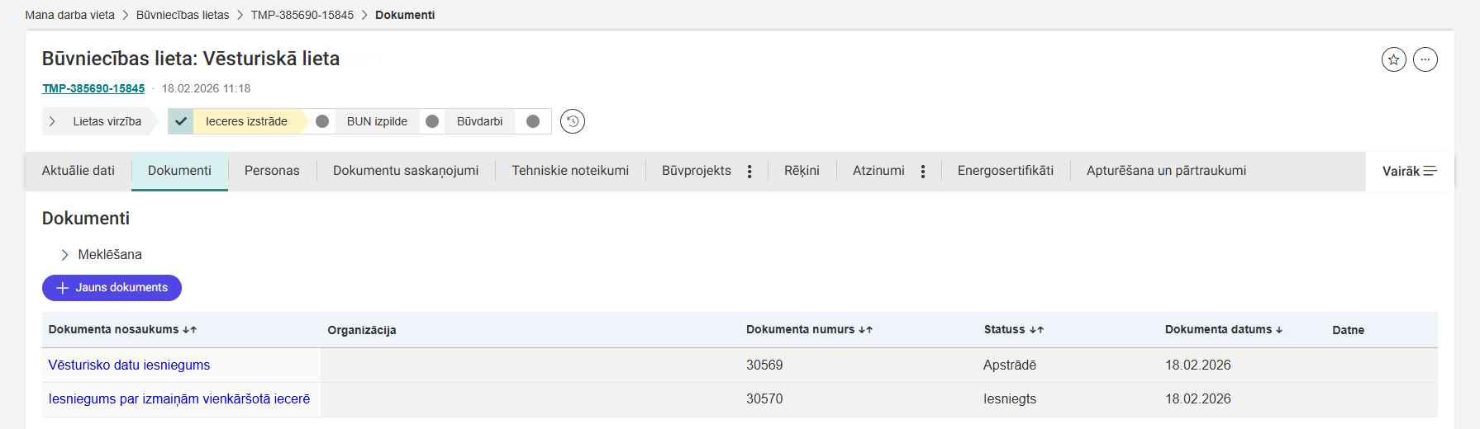The image size is (1480, 429).
Task: Sort by Dokumenta datums arrow
Action: 1279,330
